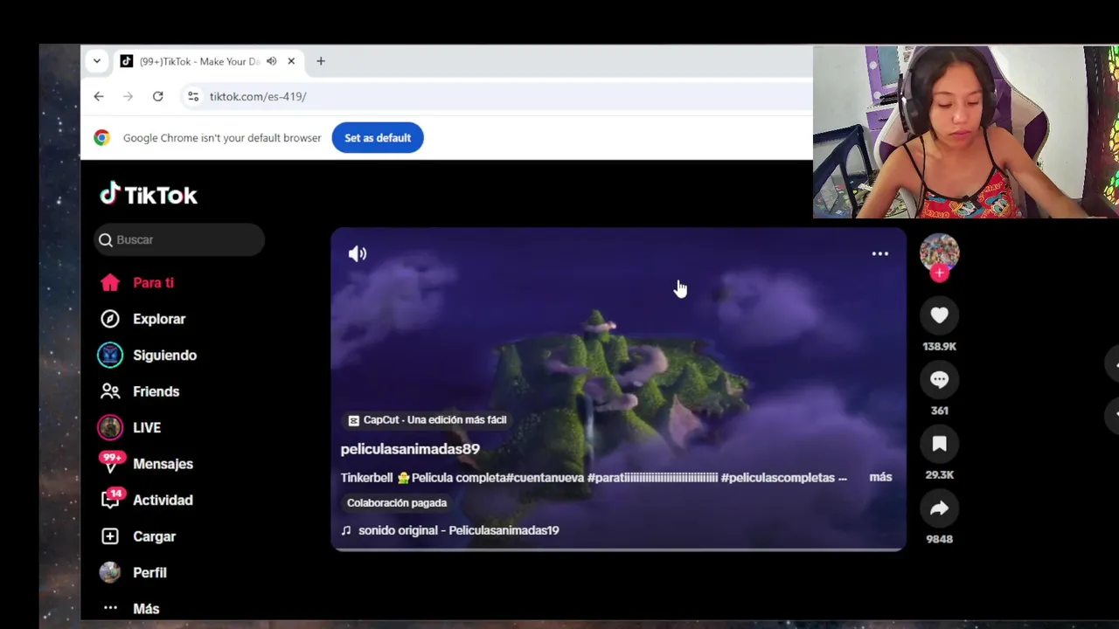Click the Para ti home icon

pyautogui.click(x=110, y=283)
